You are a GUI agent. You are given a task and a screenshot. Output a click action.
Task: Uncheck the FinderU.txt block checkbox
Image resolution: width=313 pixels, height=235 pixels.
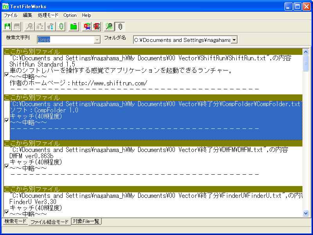pos(7,212)
